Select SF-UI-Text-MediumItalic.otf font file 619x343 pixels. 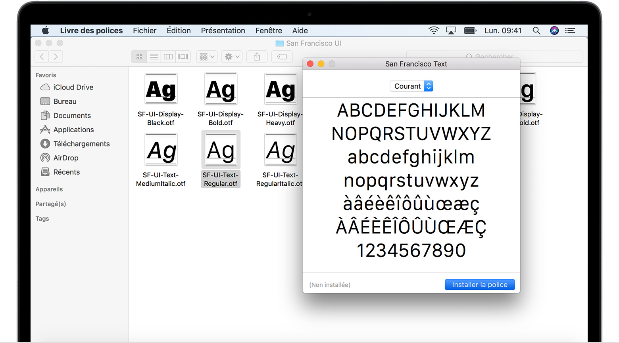point(161,160)
